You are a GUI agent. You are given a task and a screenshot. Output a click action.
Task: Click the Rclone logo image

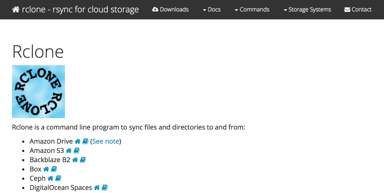tap(38, 92)
